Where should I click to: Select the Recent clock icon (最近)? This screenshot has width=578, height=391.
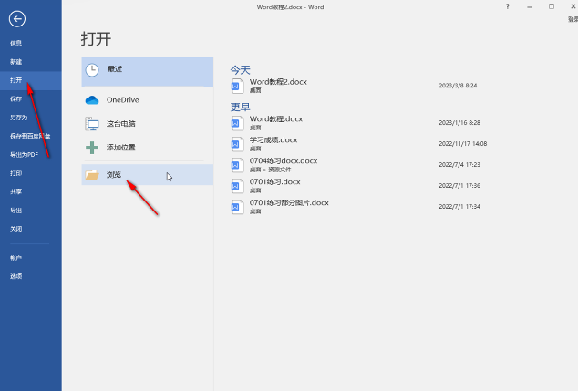[92, 70]
